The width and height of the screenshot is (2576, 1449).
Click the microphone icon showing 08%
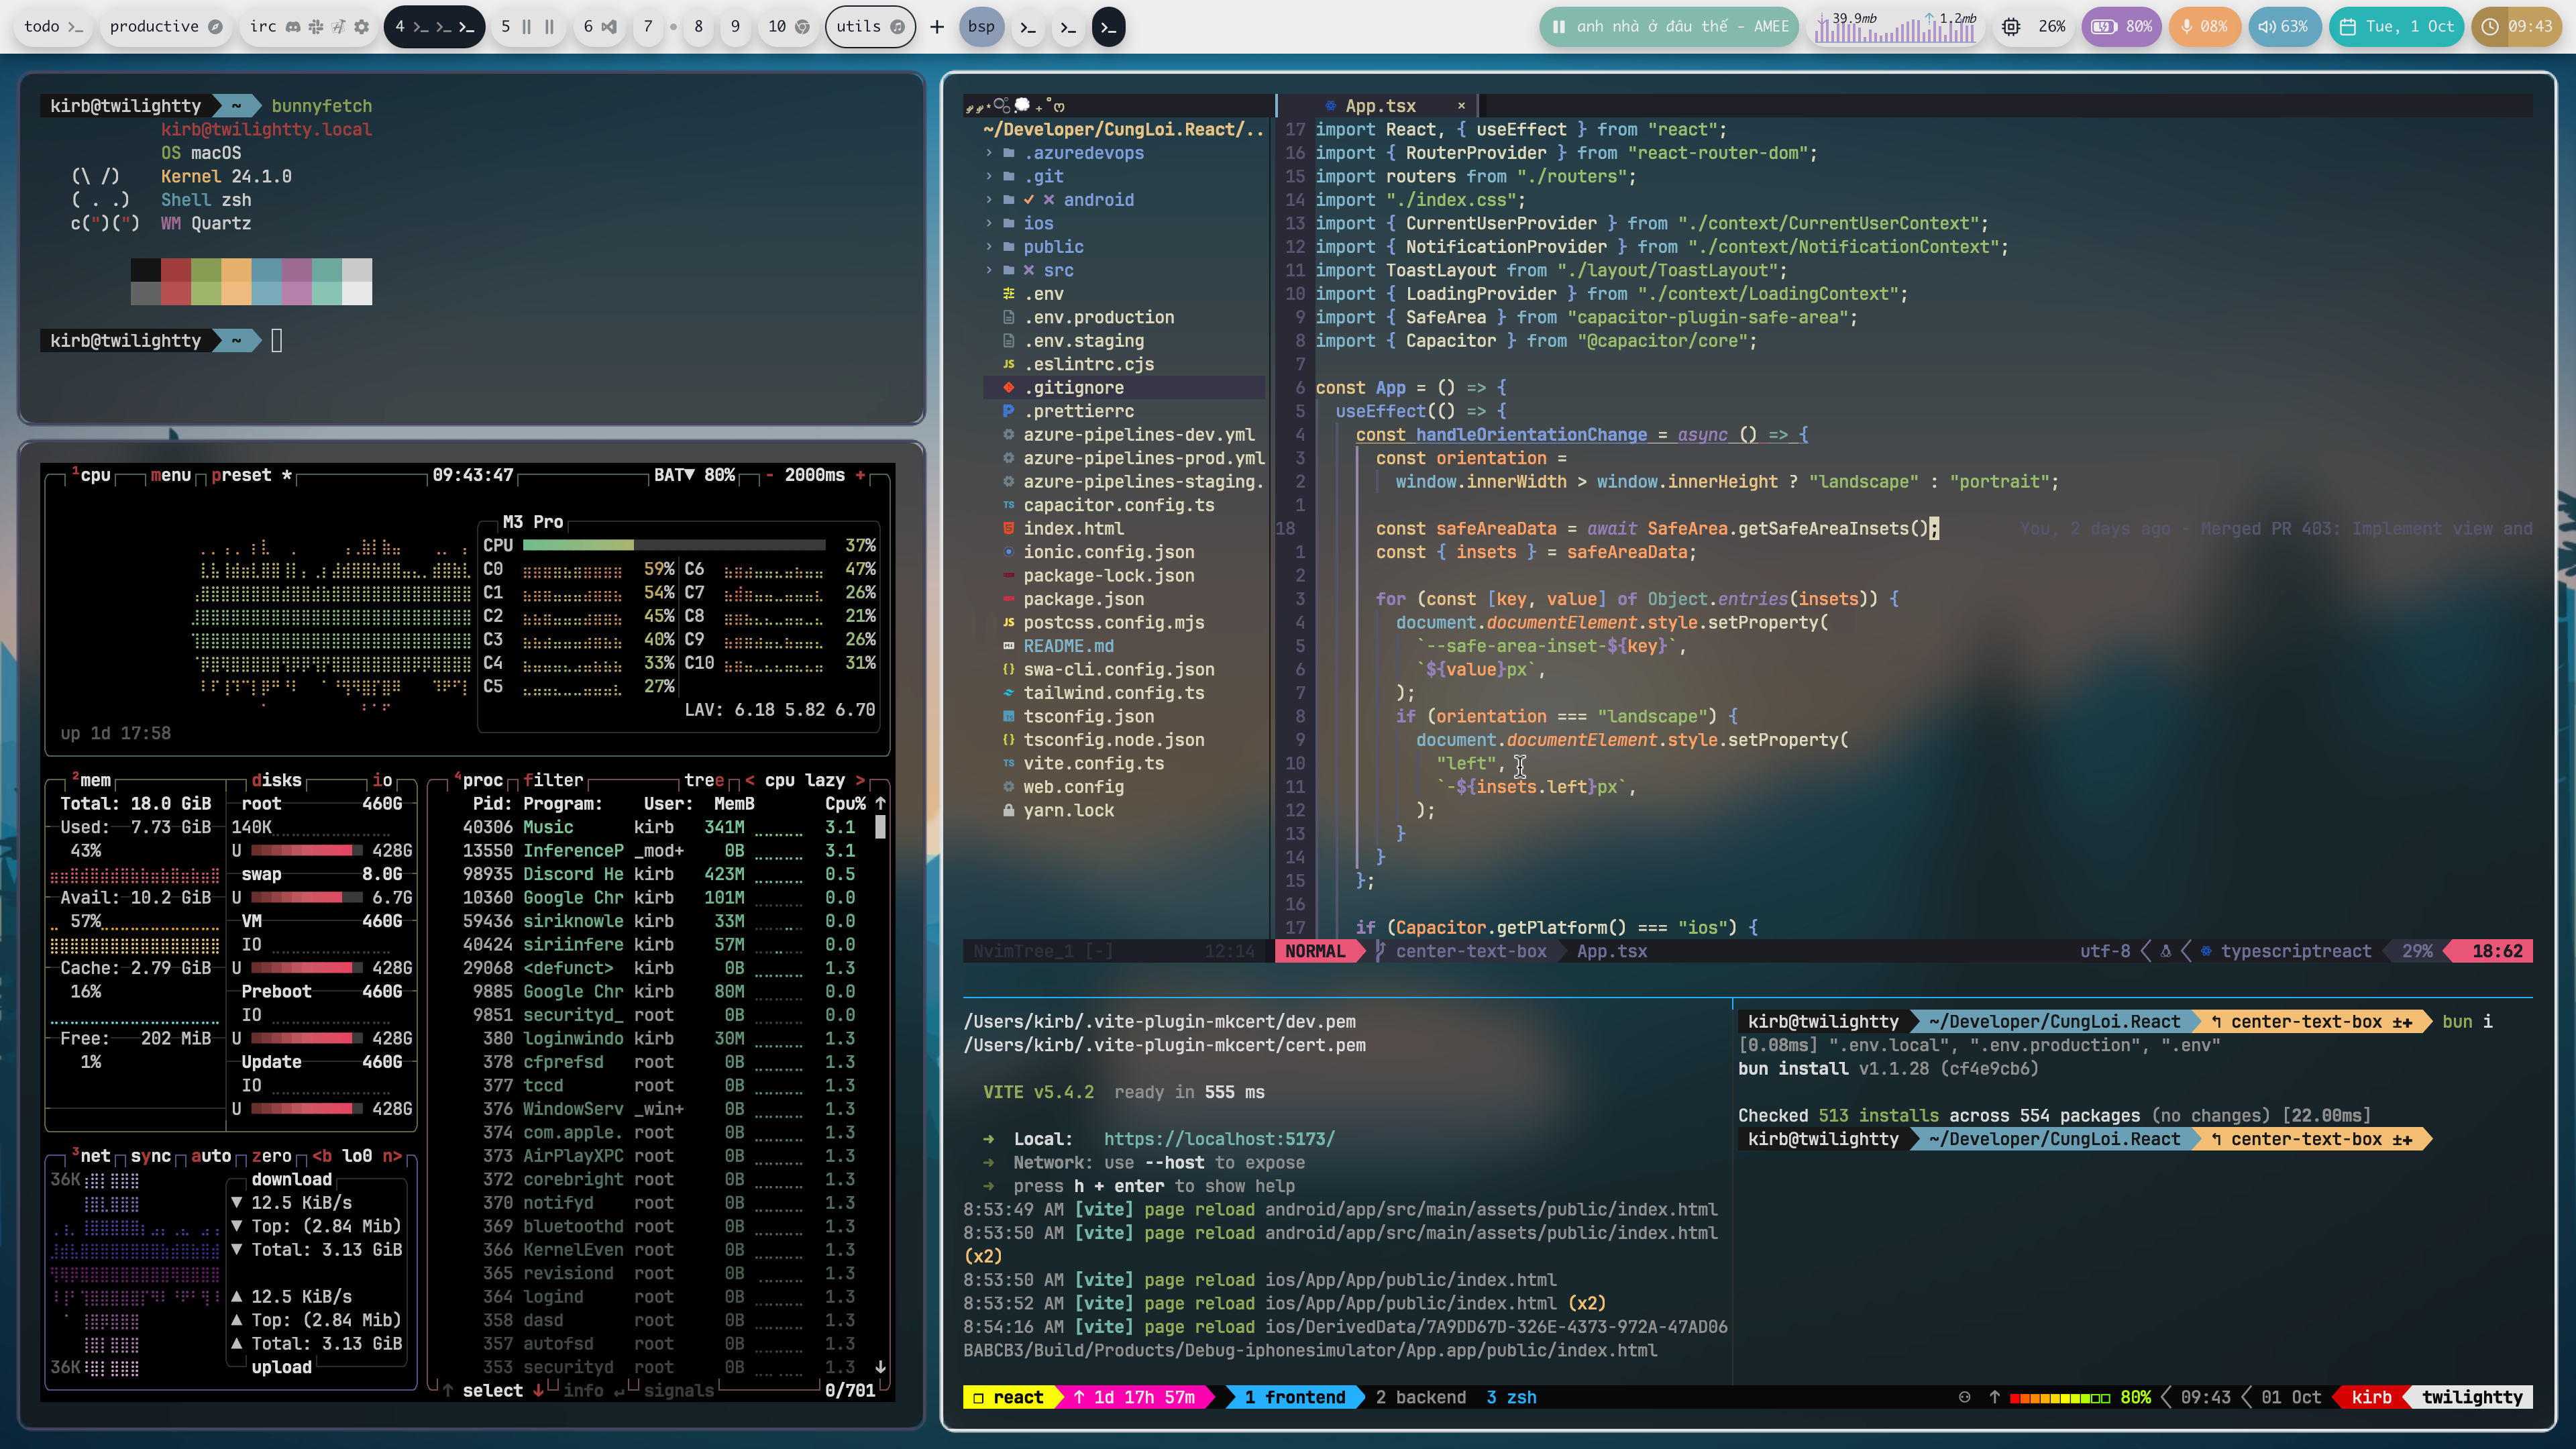coord(2187,27)
